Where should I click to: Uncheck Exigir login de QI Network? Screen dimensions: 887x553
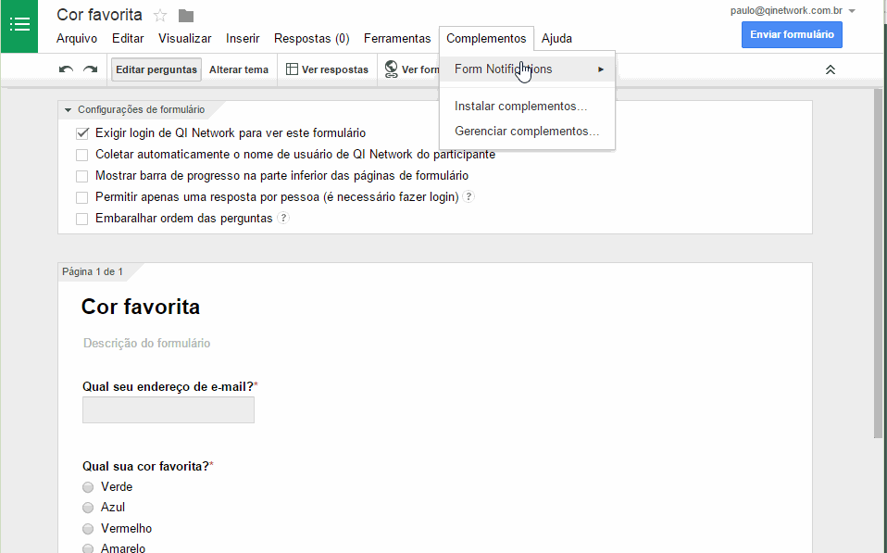click(x=82, y=133)
